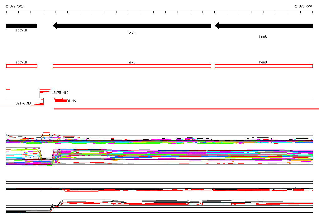Click the spoVID label above red box

click(21, 62)
